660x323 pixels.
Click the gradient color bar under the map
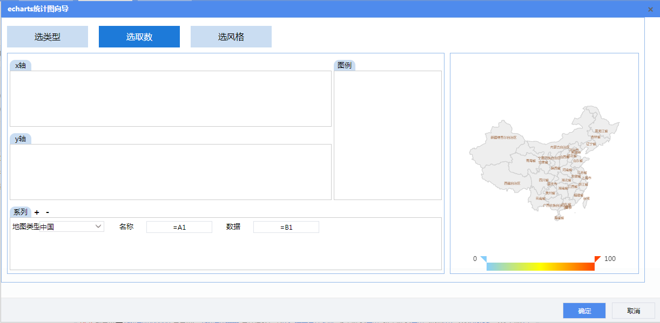click(540, 266)
